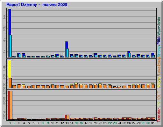Image resolution: width=163 pixels, height=127 pixels.
Task: Click the 1,2G axis label
Action: pos(4,91)
